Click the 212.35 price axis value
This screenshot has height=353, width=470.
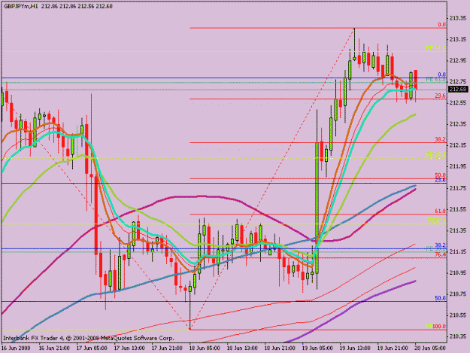458,124
